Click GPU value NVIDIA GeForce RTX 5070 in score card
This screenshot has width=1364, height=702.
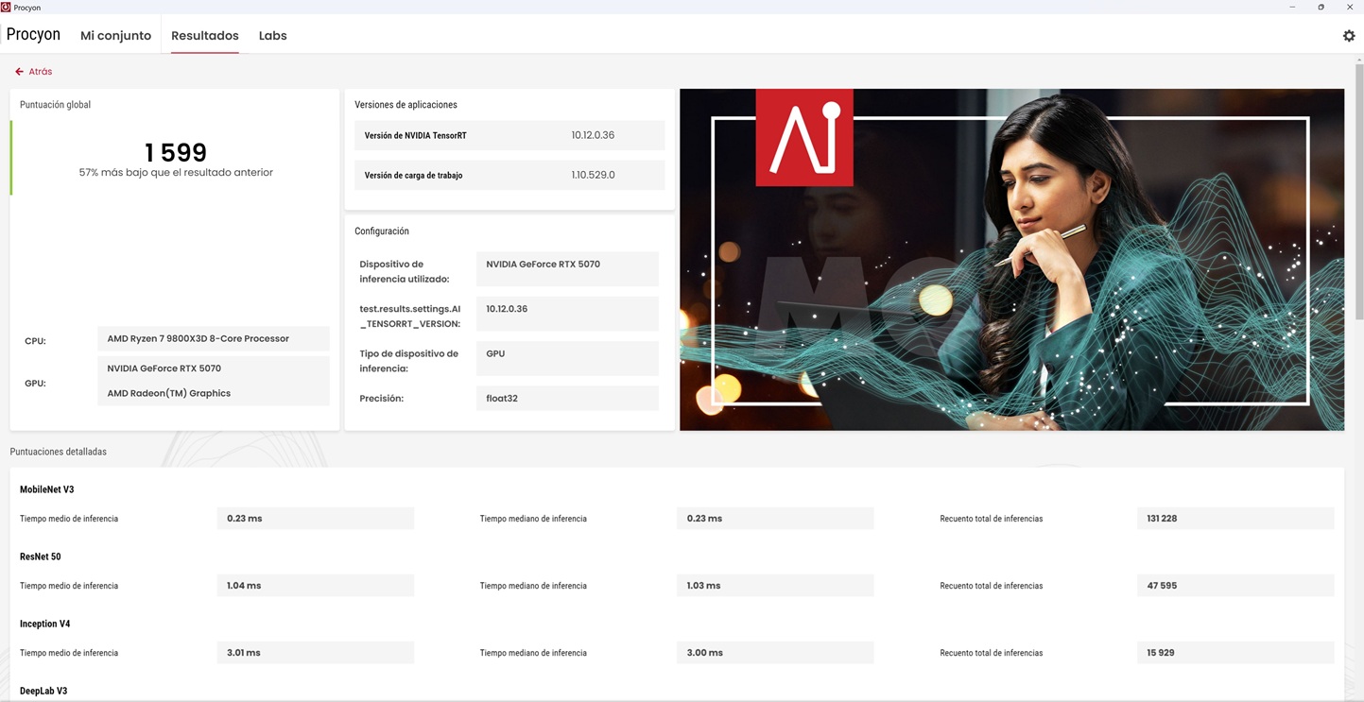pos(164,368)
